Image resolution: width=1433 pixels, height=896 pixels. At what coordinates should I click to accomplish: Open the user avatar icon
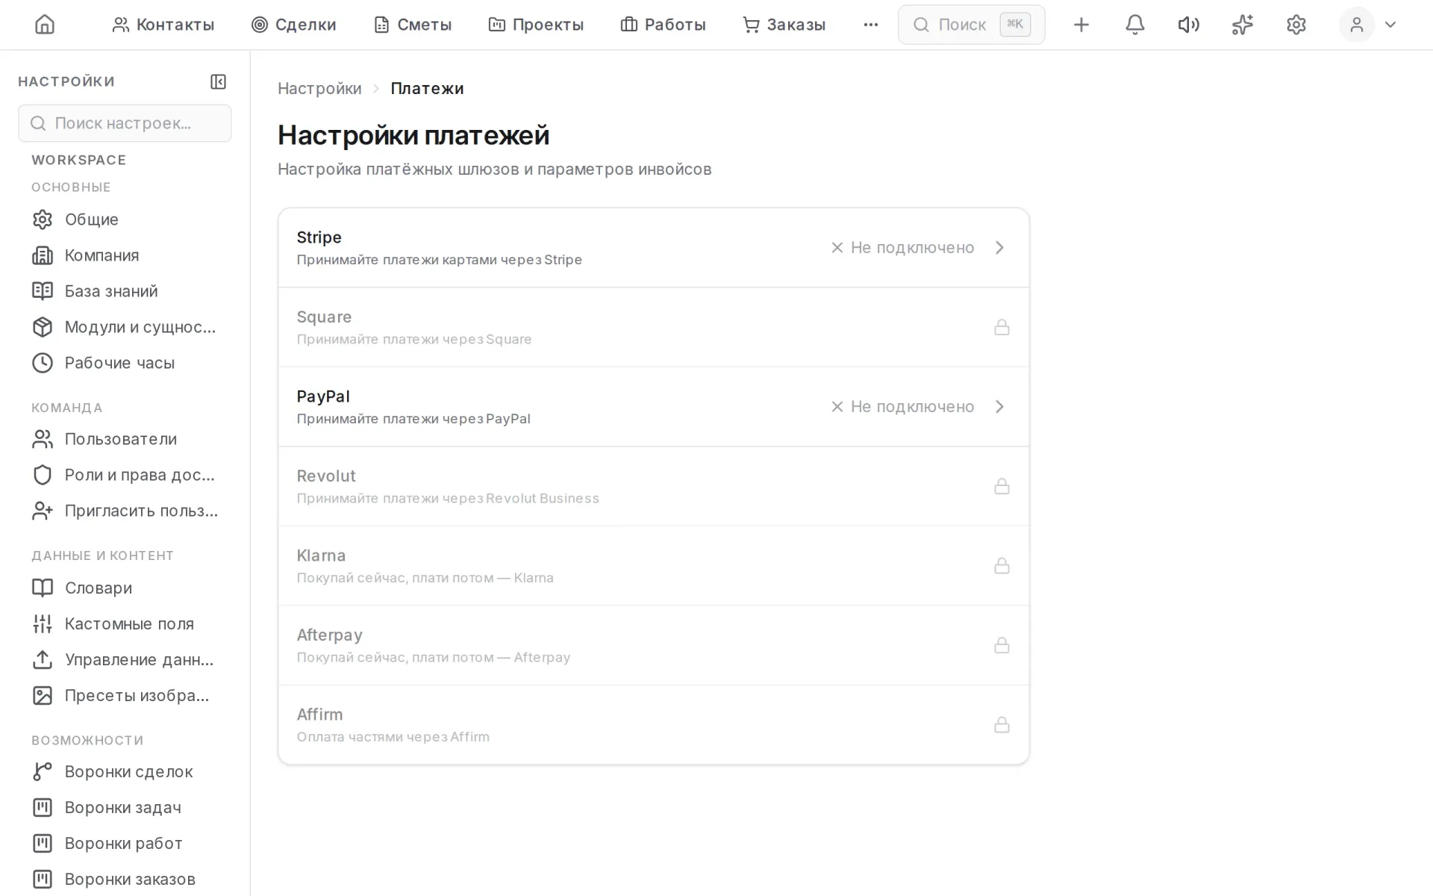[x=1356, y=25]
